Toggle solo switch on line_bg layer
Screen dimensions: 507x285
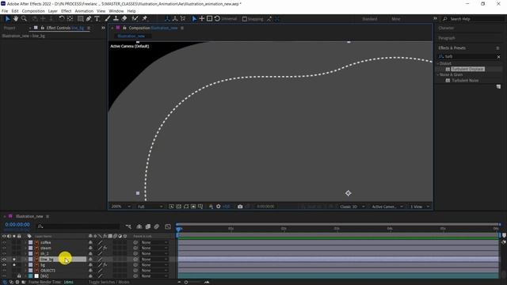point(14,259)
